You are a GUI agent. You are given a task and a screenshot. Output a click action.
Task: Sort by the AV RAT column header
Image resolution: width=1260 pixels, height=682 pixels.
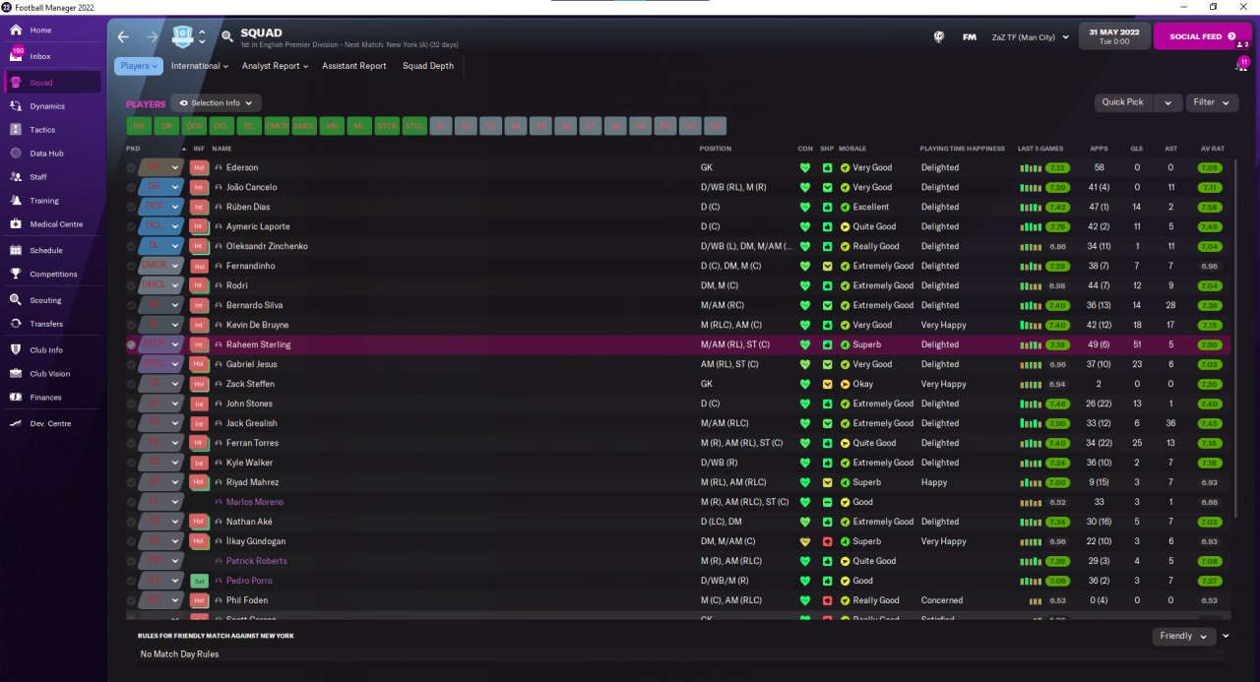coord(1211,149)
